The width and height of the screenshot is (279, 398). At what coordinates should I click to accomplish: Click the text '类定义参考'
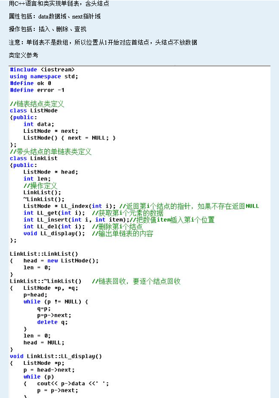(x=23, y=56)
